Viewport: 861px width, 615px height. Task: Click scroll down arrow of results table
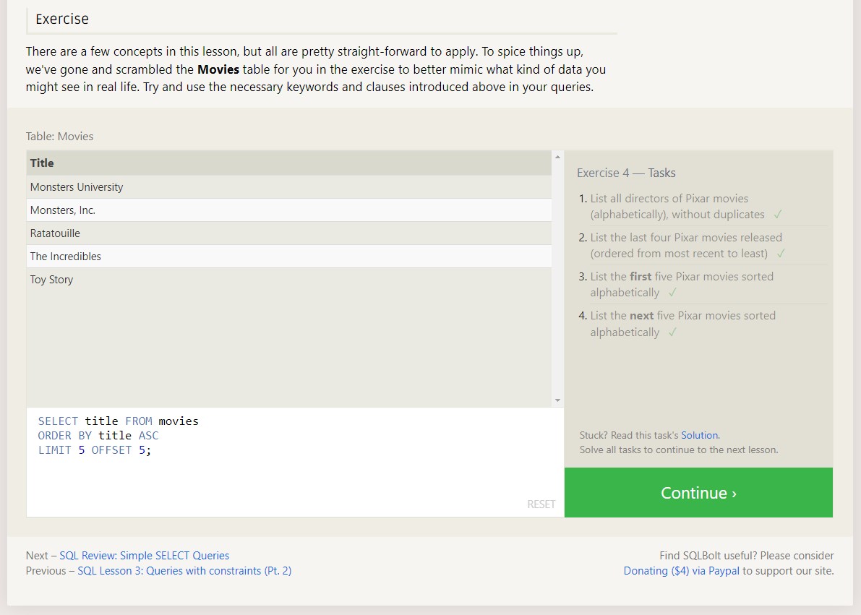pyautogui.click(x=558, y=400)
